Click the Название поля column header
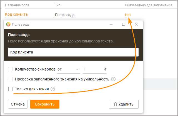The width and height of the screenshot is (178, 116). tap(17, 5)
